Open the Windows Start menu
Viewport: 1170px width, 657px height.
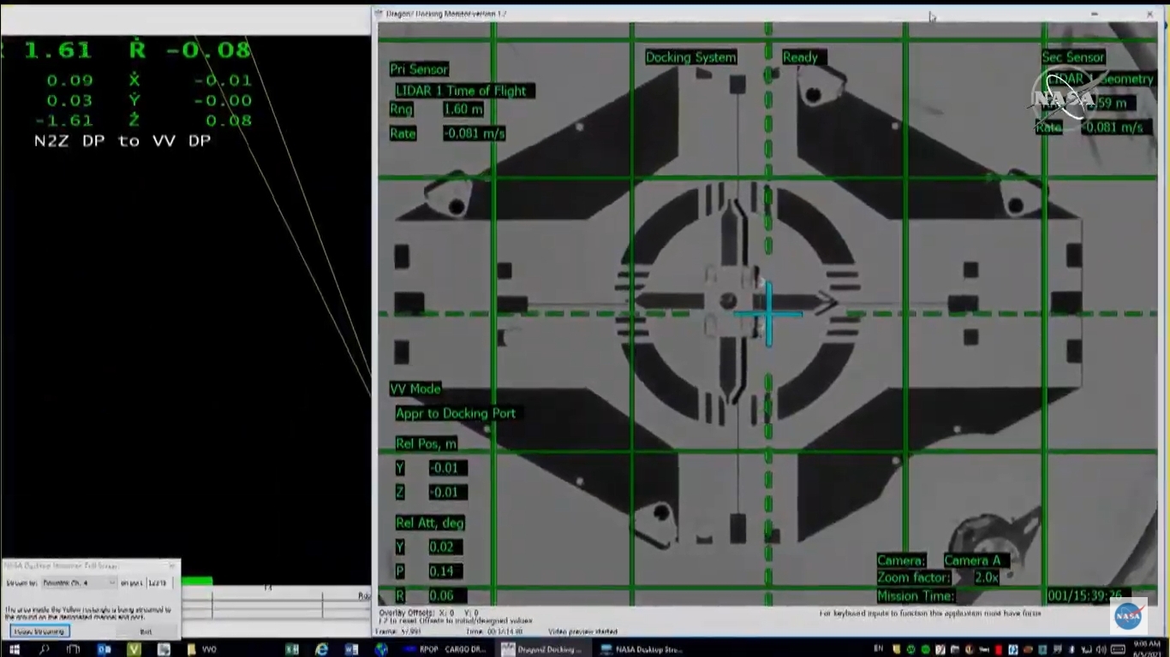pos(14,649)
